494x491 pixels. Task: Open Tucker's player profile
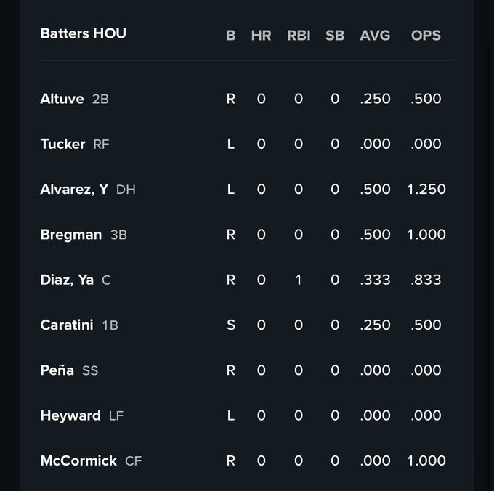click(x=62, y=145)
